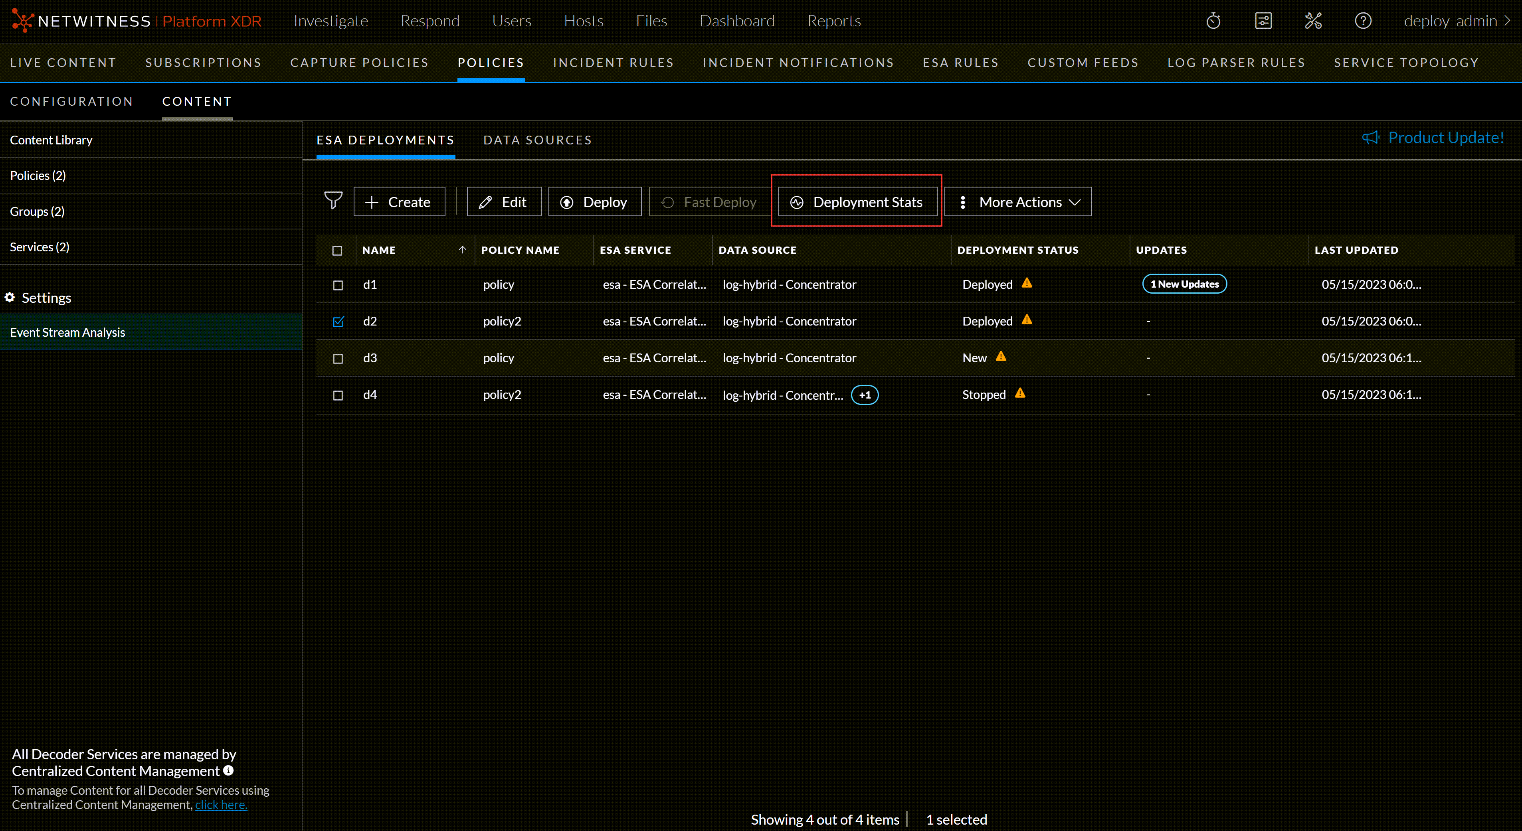Uncheck the d2 deployment checkbox
The width and height of the screenshot is (1522, 831).
pos(338,321)
